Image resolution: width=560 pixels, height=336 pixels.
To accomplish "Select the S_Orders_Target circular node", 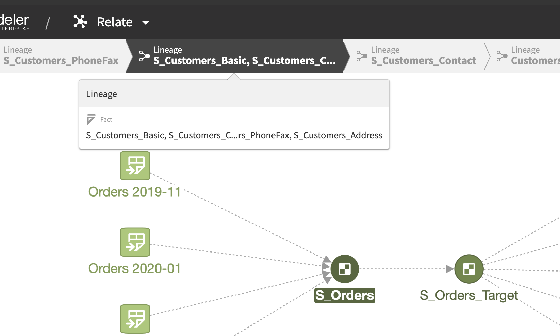I will pos(469,269).
